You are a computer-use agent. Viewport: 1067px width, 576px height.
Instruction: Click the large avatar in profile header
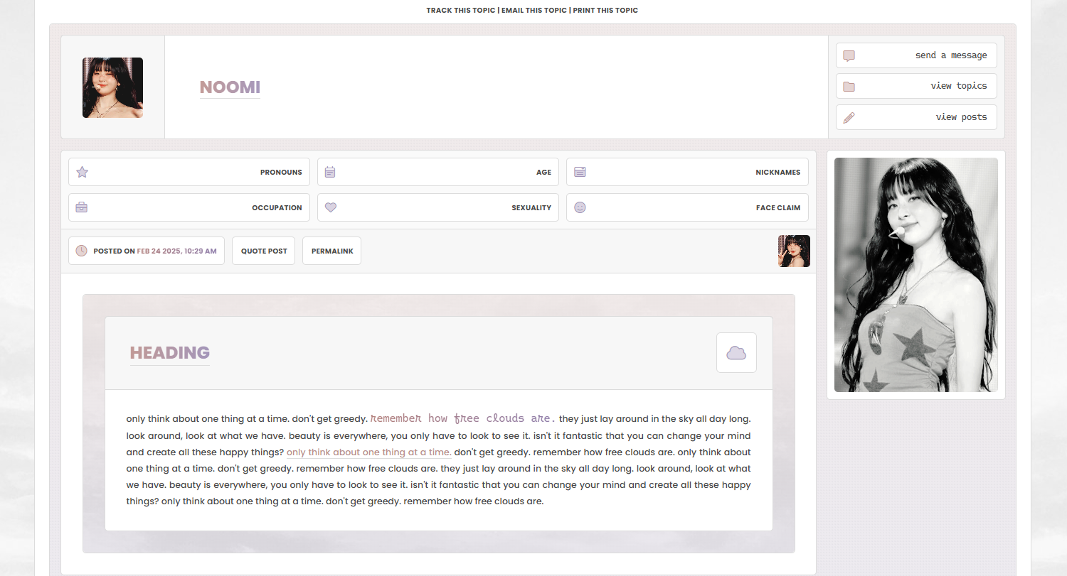[x=112, y=87]
